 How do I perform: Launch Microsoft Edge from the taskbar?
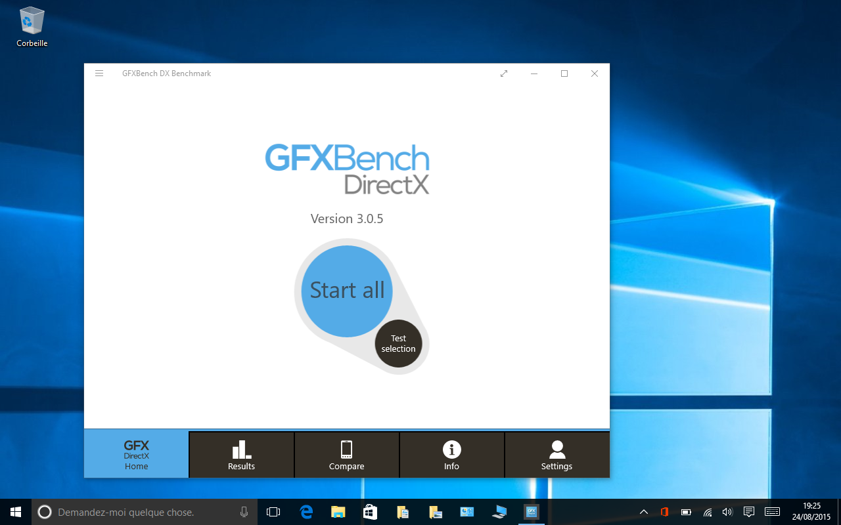(x=306, y=512)
